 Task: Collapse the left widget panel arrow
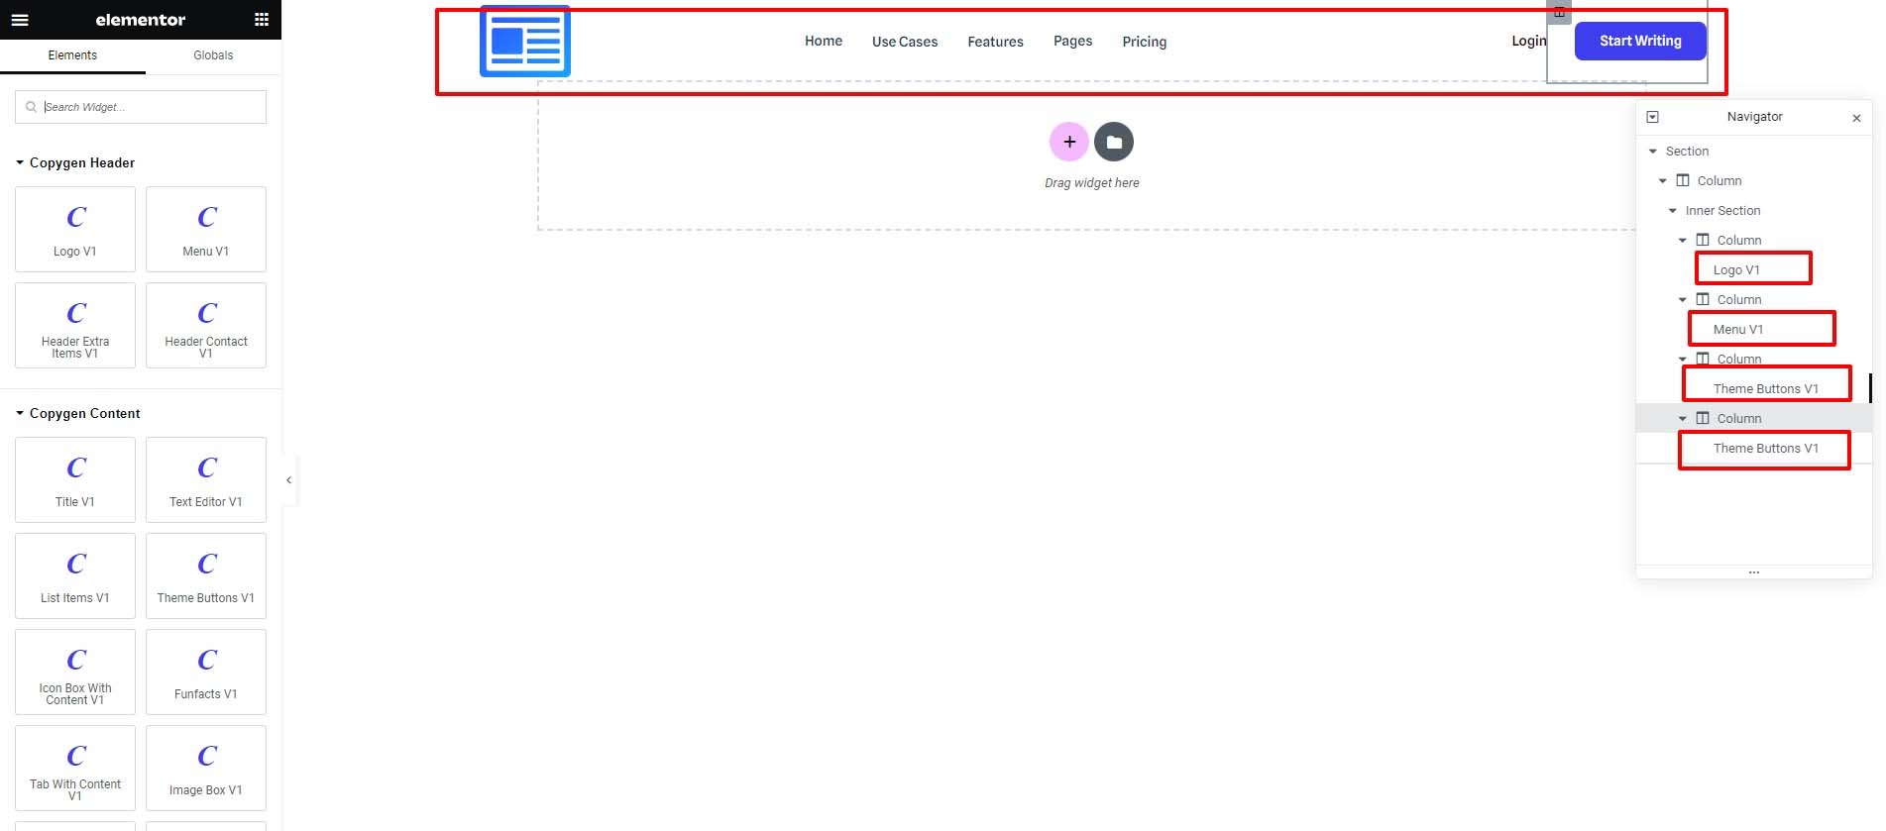pyautogui.click(x=288, y=480)
